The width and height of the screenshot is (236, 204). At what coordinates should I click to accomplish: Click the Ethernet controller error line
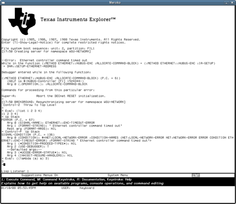[44, 60]
